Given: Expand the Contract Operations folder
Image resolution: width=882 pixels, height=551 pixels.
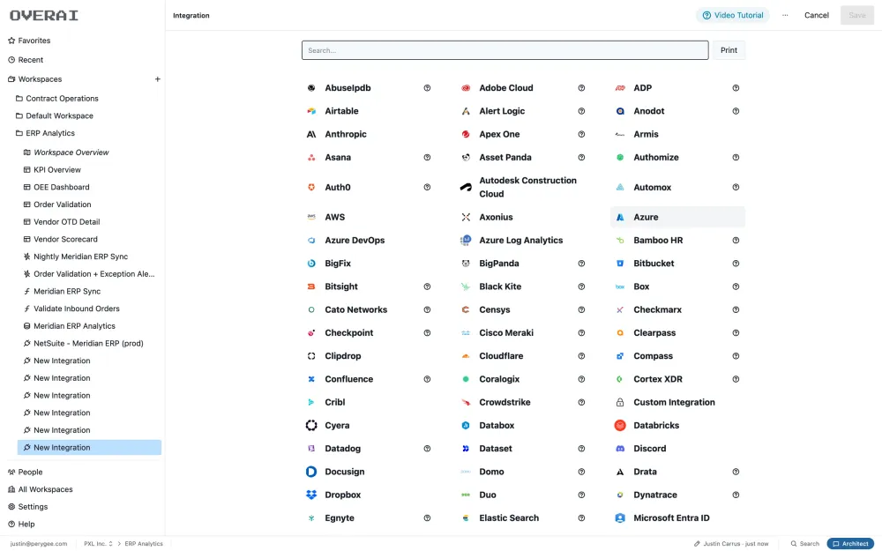Looking at the screenshot, I should (62, 99).
